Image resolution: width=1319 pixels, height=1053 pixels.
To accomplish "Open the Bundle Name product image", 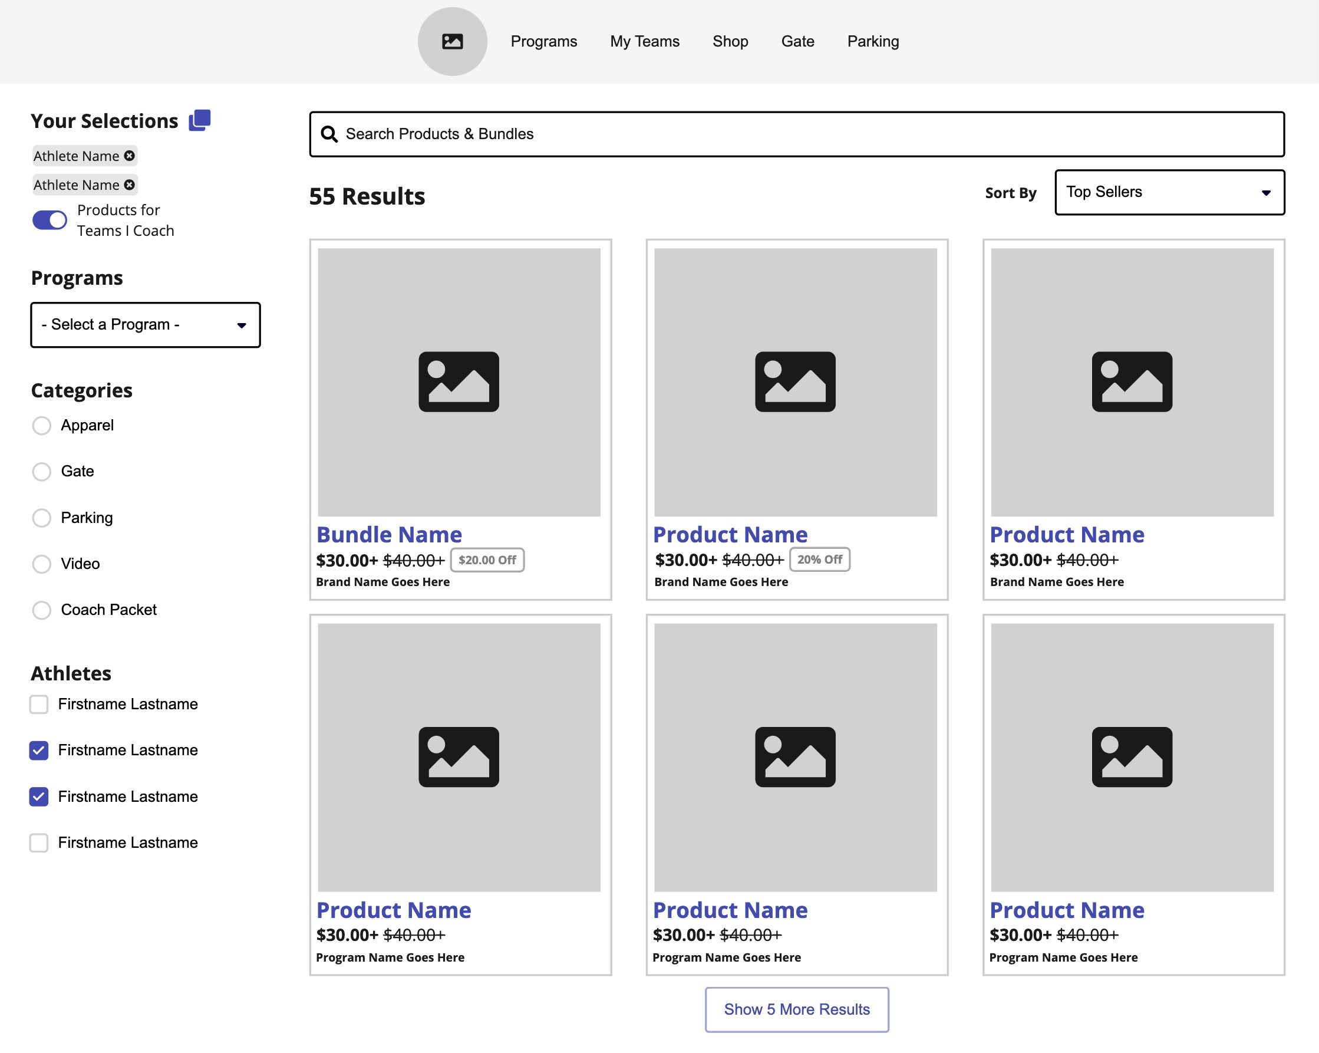I will 459,382.
